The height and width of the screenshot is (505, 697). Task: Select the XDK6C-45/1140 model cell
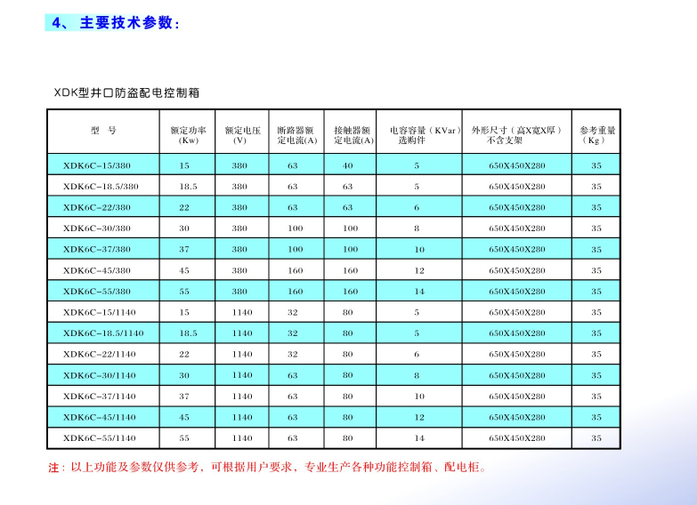coord(100,417)
